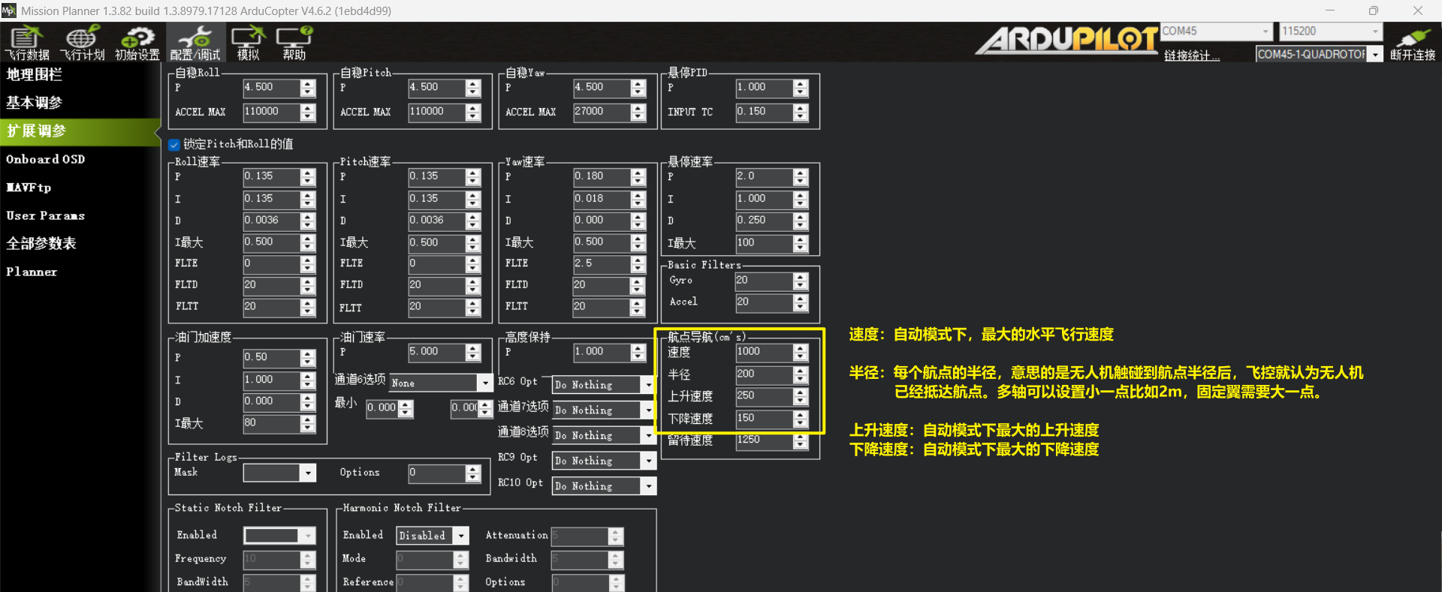Expand the Harmonic Notch Enabled dropdown
Viewport: 1442px width, 592px height.
click(461, 536)
